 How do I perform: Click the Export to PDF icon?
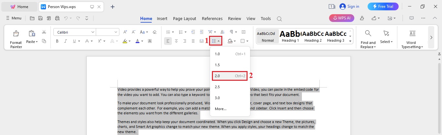[49, 18]
